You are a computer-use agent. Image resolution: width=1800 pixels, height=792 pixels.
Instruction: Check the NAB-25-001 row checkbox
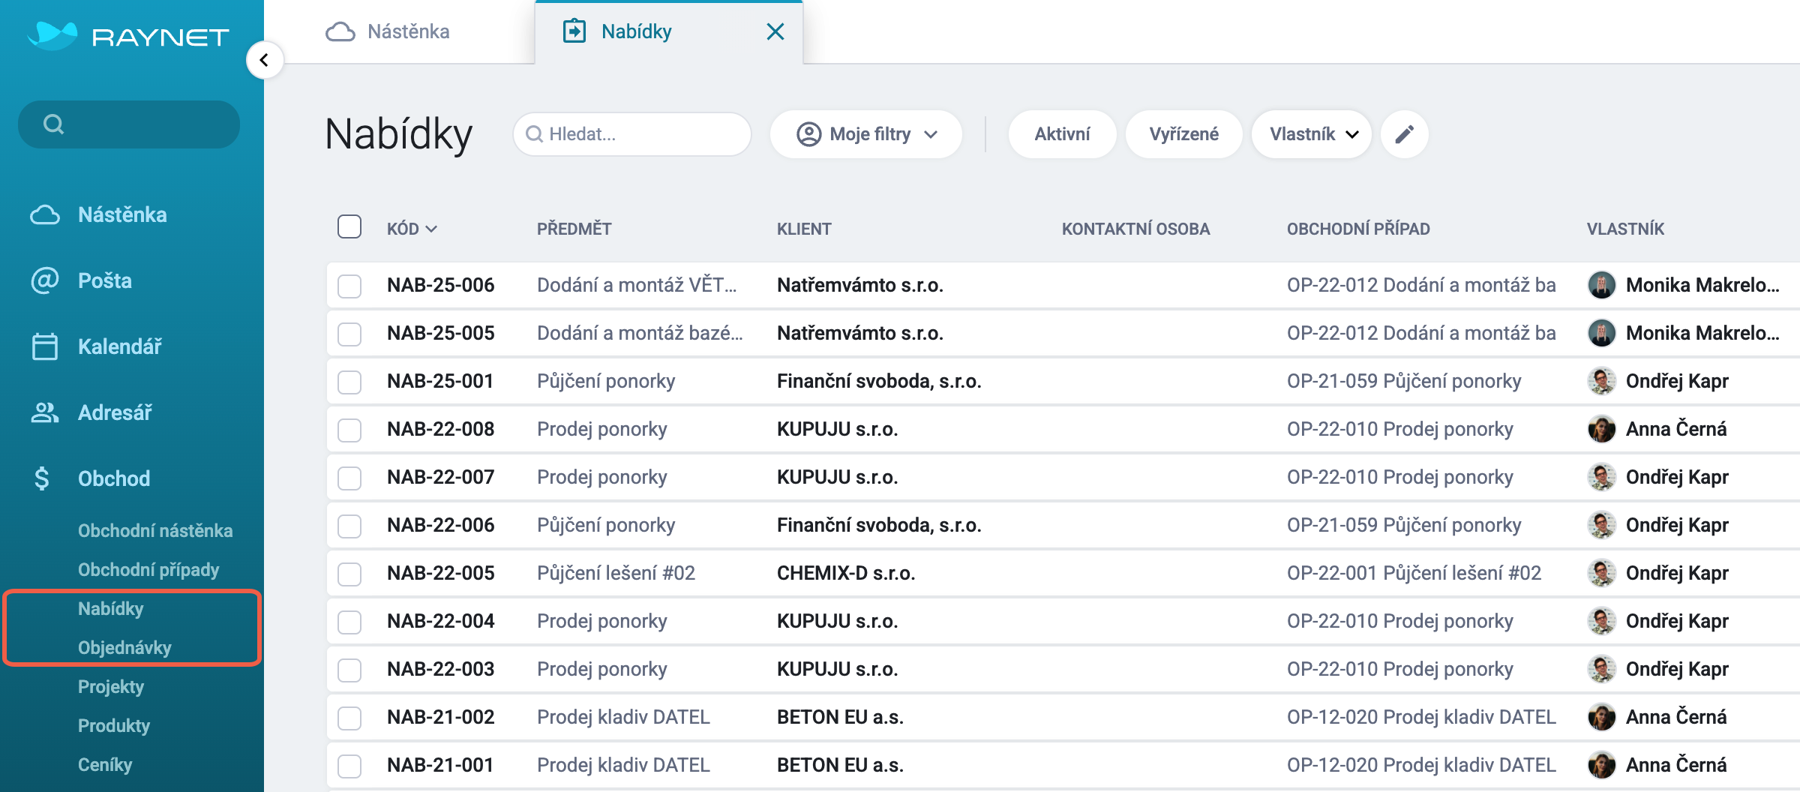tap(349, 382)
